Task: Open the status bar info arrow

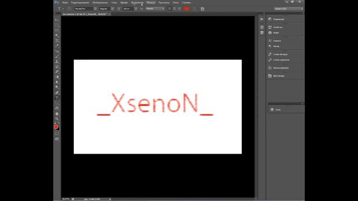Action: (x=110, y=199)
